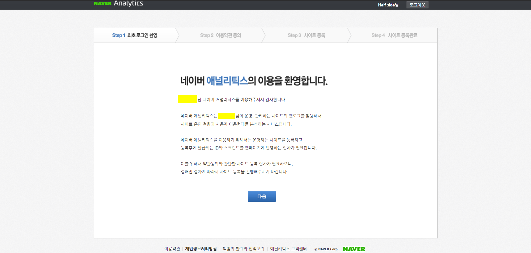
Task: Select Step 4 사이트 등록완료 tab
Action: tap(394, 35)
